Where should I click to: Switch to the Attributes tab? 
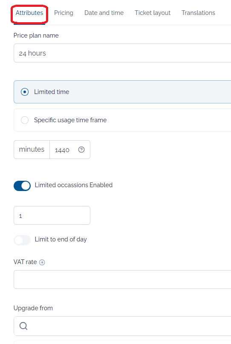pos(29,13)
